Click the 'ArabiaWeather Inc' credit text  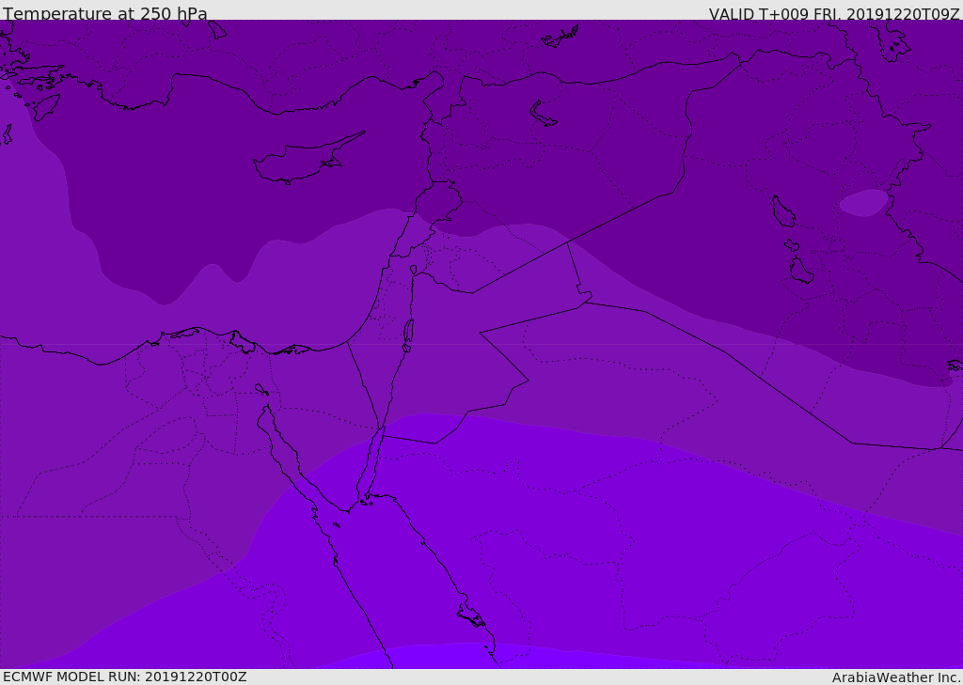pyautogui.click(x=896, y=677)
